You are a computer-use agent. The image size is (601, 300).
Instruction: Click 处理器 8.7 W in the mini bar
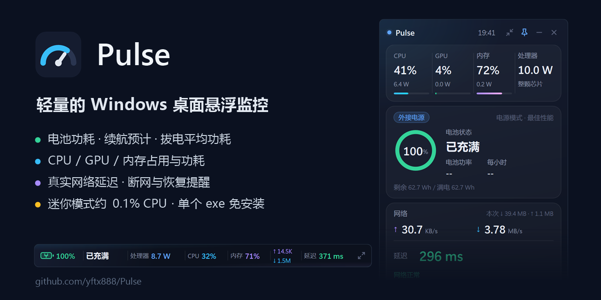tap(150, 256)
